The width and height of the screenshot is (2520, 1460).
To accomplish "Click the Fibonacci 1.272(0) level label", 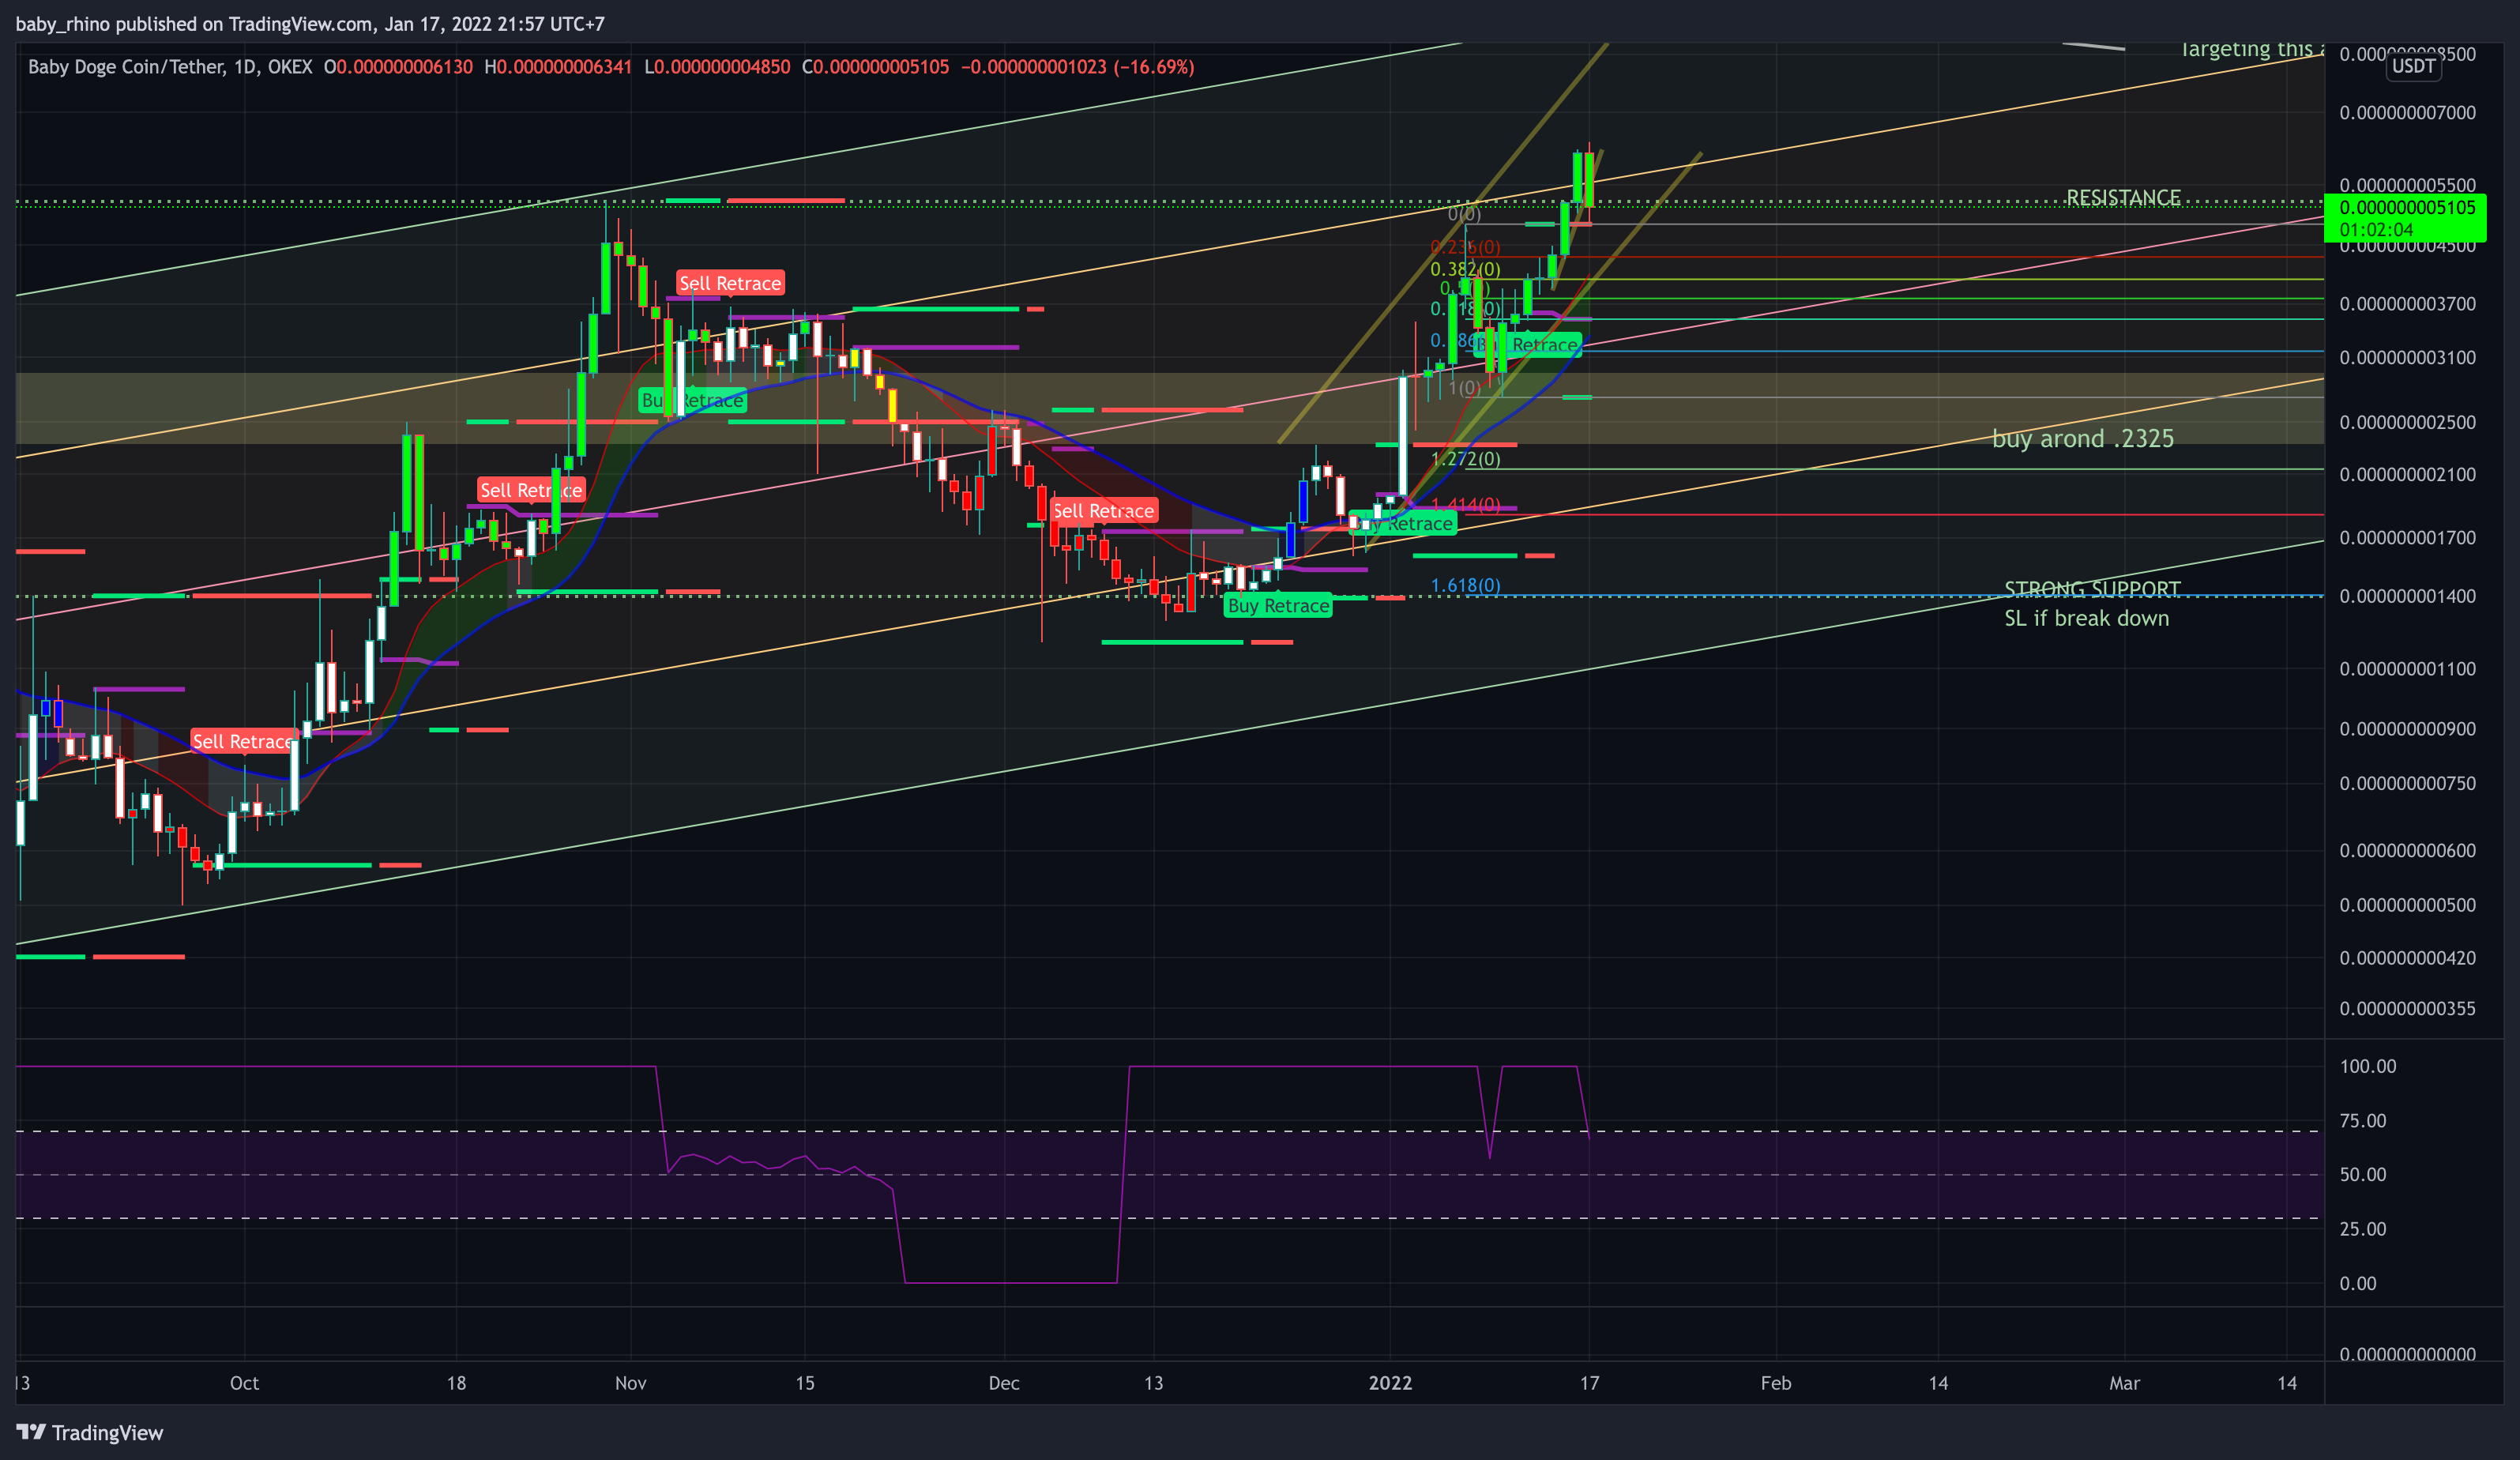I will tap(1465, 459).
